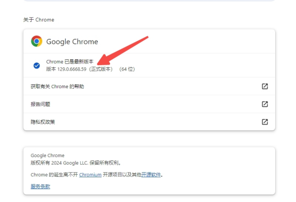Click the Chrome 已是最新版本 status text

(69, 62)
